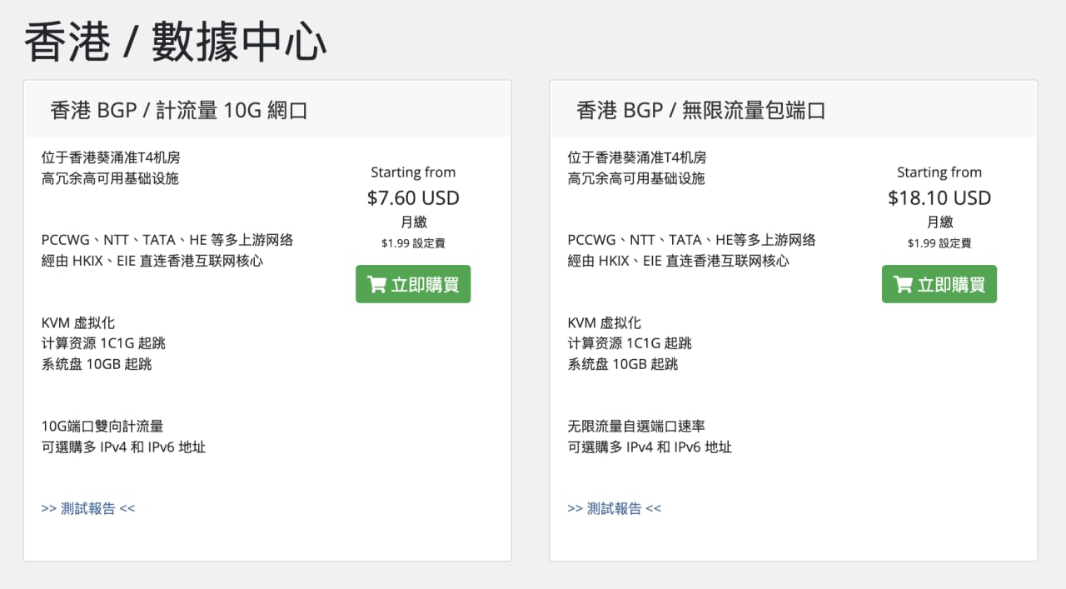
Task: Click Starting from above the $7.60 price
Action: click(413, 172)
